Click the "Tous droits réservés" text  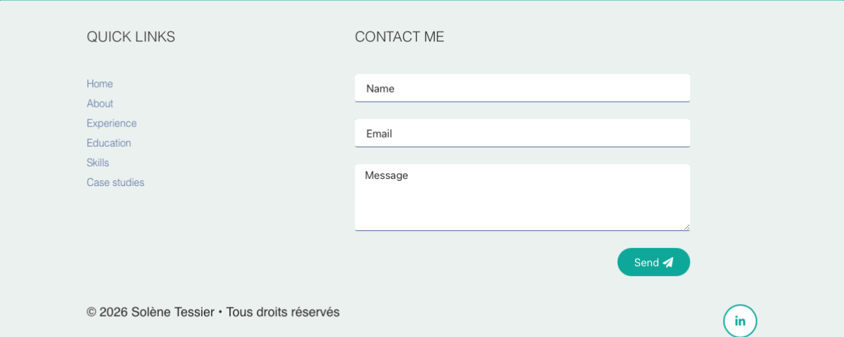click(283, 312)
